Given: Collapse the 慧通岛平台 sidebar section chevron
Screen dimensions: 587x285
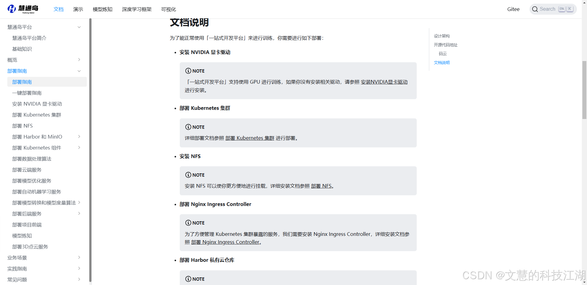Looking at the screenshot, I should click(79, 27).
